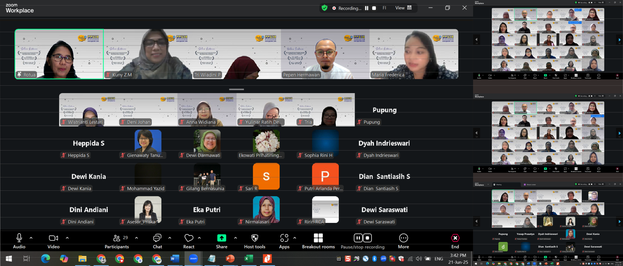Click previous-page arrow in top-right Zoom thumbnail
623x266 pixels.
pyautogui.click(x=476, y=40)
